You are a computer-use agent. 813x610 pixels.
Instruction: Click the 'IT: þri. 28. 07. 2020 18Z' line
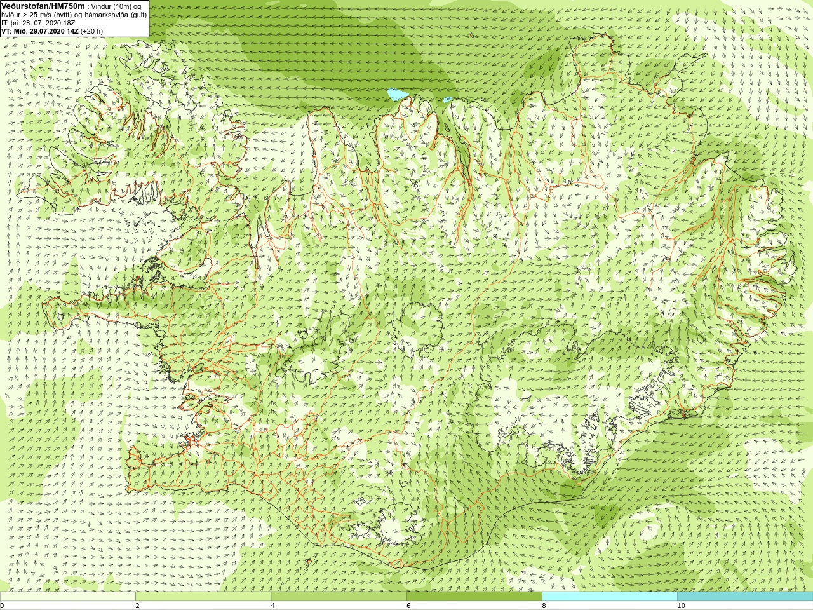(x=38, y=23)
